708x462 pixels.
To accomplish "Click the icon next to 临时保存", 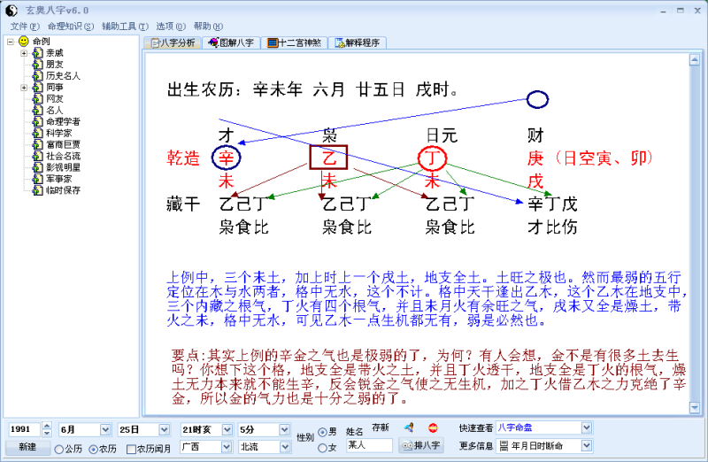I will [37, 190].
